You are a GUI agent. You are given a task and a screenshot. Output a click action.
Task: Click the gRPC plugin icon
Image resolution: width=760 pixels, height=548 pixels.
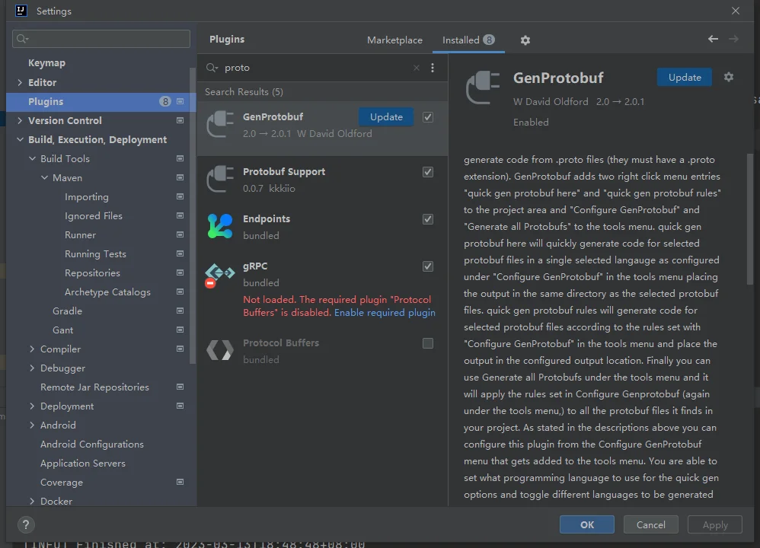[220, 274]
